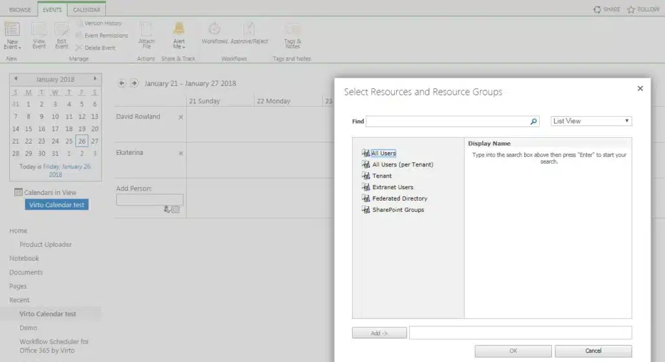Open the Product Uploader link
665x362 pixels.
45,244
